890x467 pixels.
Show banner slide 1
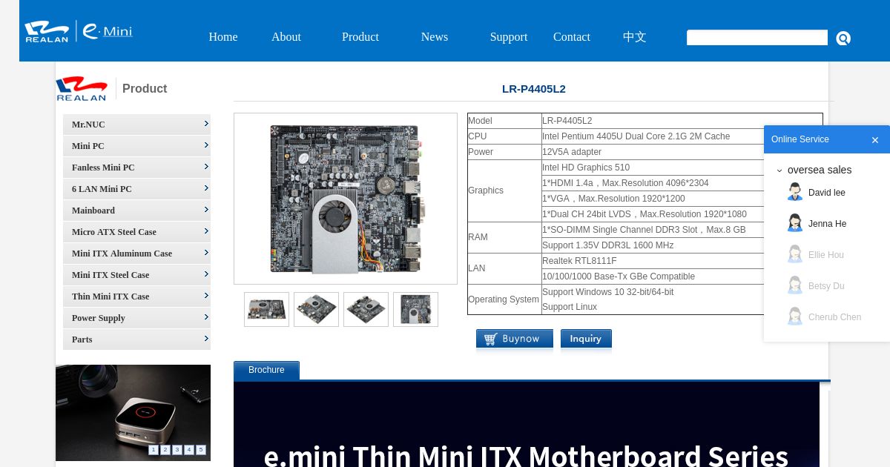[x=154, y=450]
